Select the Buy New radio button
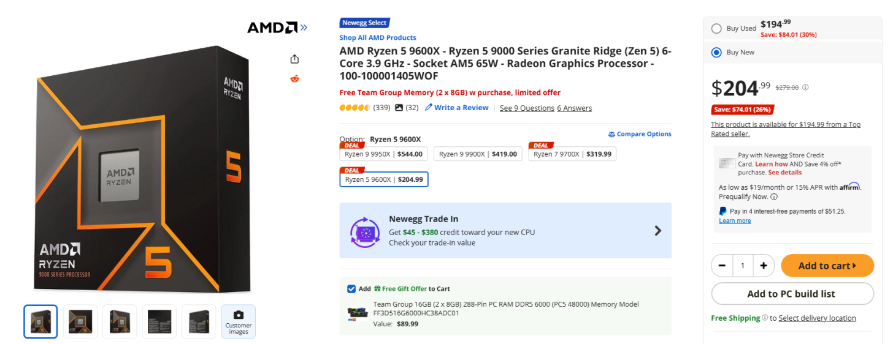Viewport: 893px width, 344px height. 716,53
